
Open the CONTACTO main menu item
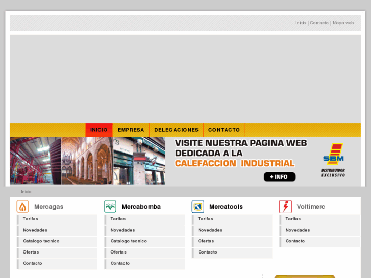(224, 130)
